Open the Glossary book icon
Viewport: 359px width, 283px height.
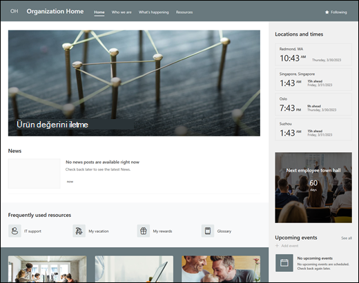(208, 231)
